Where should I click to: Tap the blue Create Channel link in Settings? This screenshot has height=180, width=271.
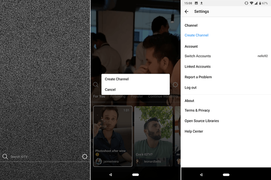tap(196, 35)
